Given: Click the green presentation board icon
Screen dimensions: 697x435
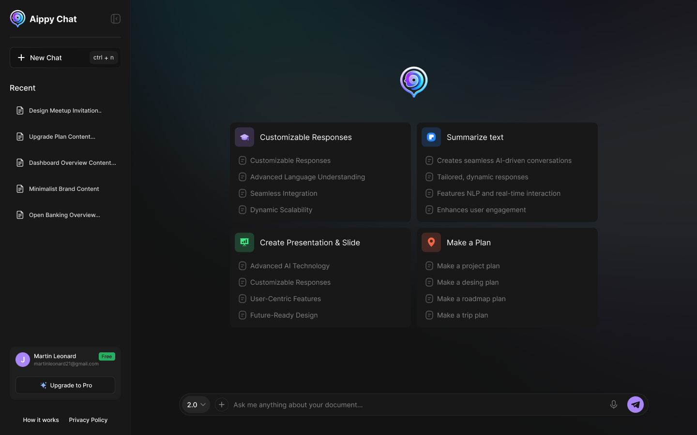Looking at the screenshot, I should click(x=244, y=243).
